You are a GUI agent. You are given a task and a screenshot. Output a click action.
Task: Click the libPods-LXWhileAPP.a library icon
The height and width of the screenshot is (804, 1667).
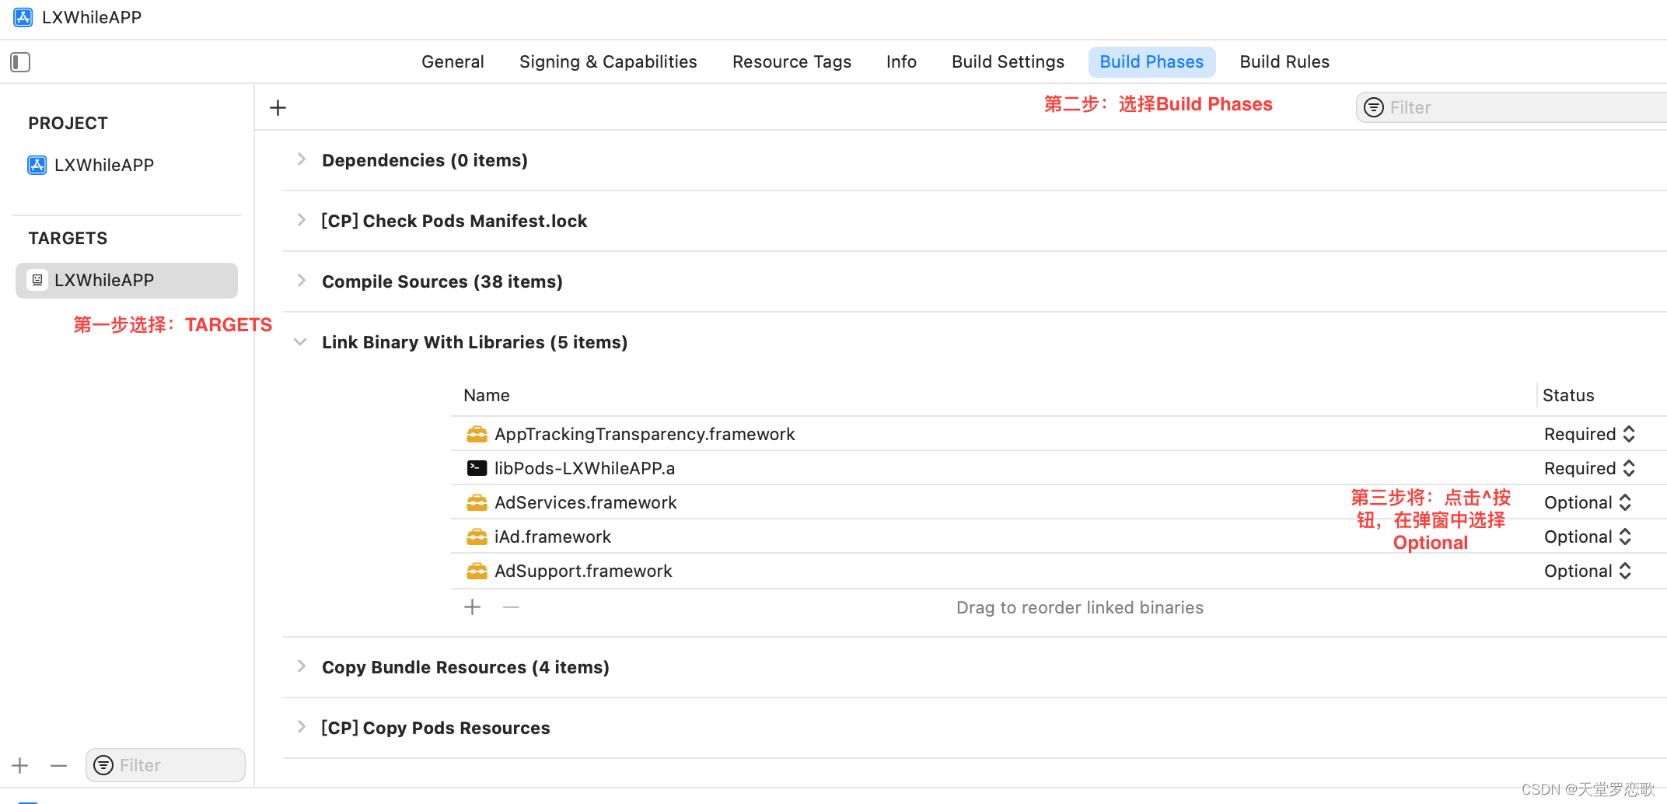[477, 467]
